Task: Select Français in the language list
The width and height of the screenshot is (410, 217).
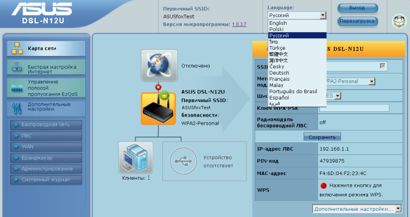Action: 297,79
